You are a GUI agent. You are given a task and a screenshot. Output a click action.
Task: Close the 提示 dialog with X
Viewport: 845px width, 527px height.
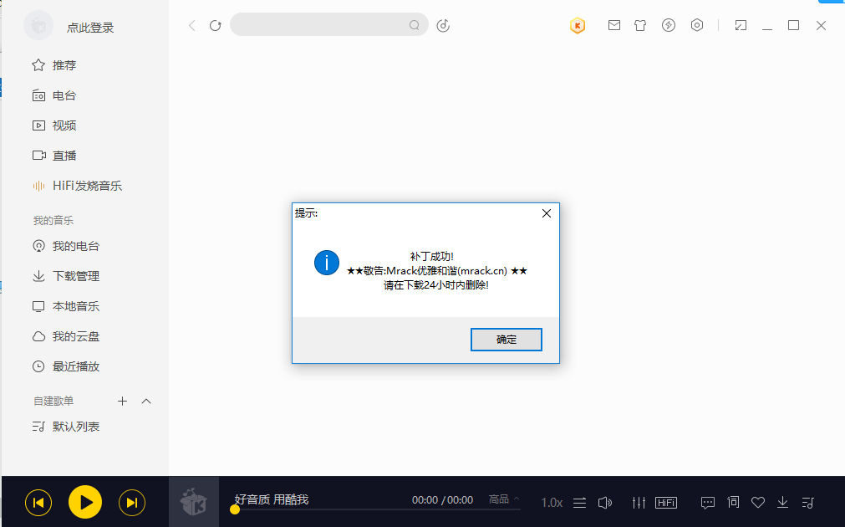pyautogui.click(x=547, y=213)
